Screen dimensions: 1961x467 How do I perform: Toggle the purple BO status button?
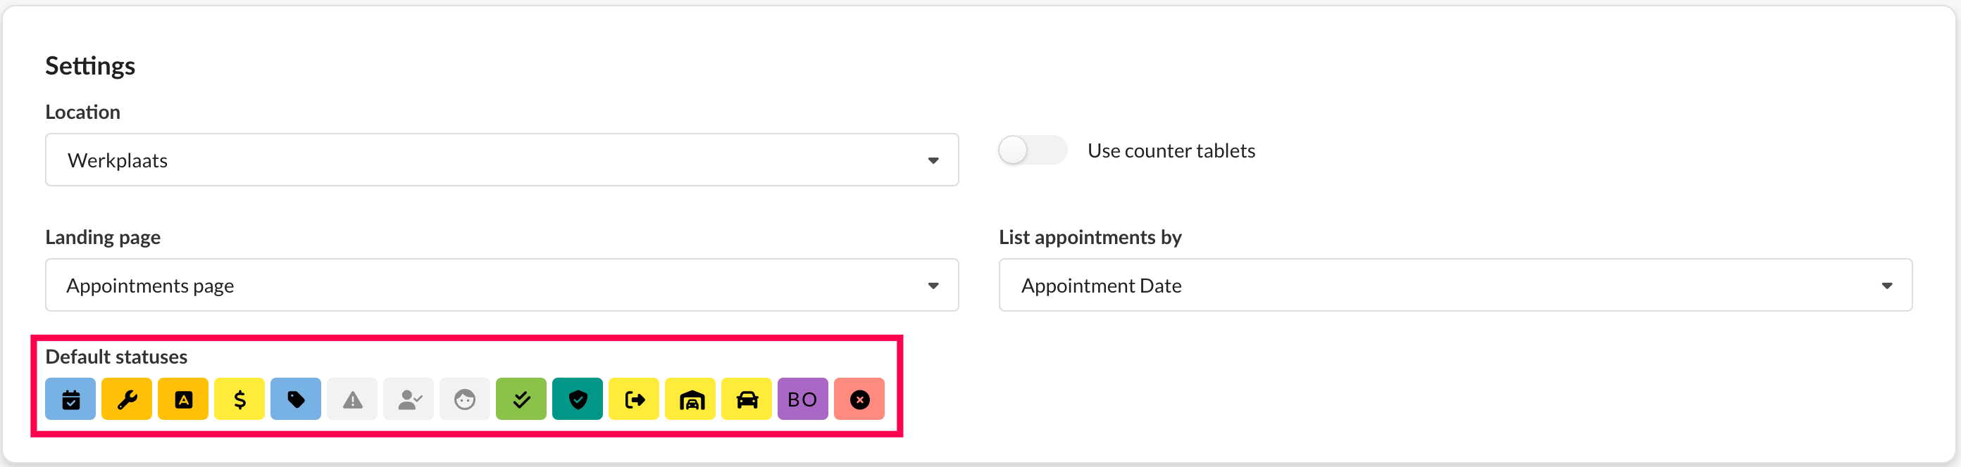tap(803, 399)
